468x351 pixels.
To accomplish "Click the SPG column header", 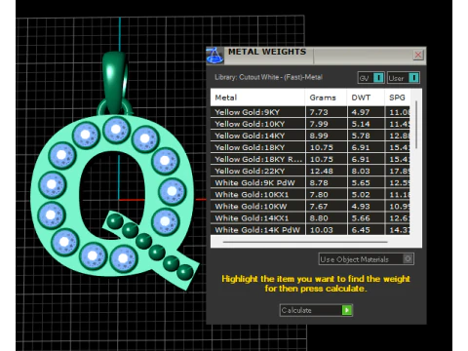I will point(397,97).
